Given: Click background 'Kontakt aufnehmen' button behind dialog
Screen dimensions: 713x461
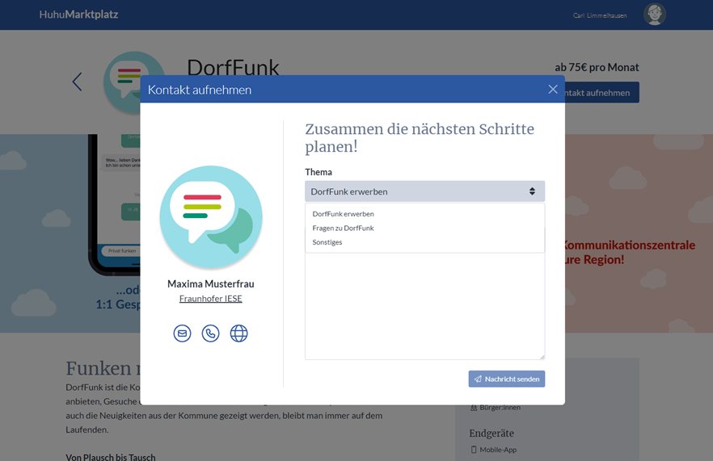Looking at the screenshot, I should click(601, 93).
